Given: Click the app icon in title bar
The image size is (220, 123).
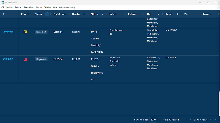Looking at the screenshot, I should 3,3.
